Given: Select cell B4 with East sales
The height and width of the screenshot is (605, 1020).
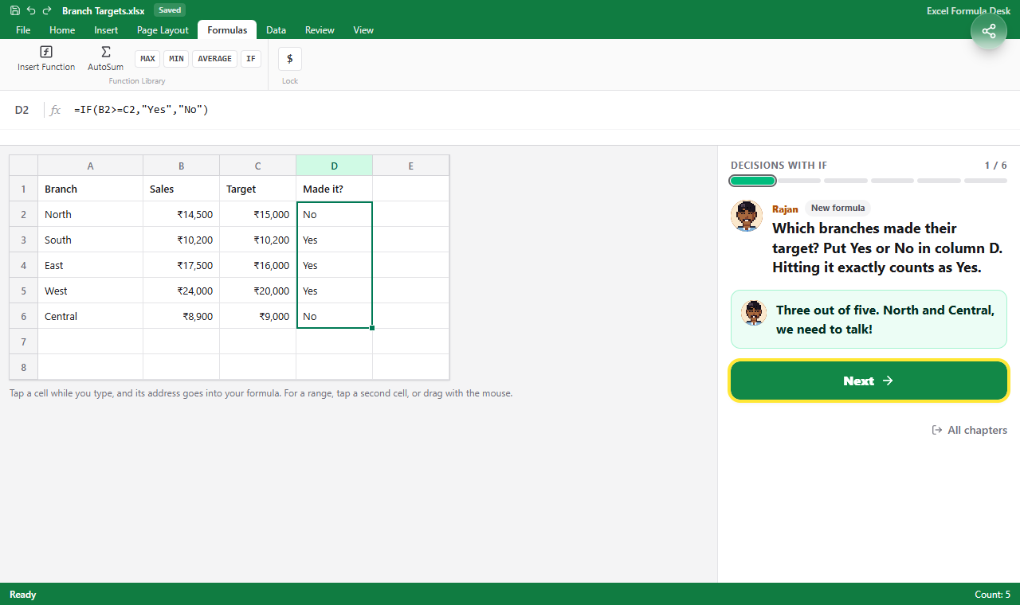Looking at the screenshot, I should tap(182, 265).
